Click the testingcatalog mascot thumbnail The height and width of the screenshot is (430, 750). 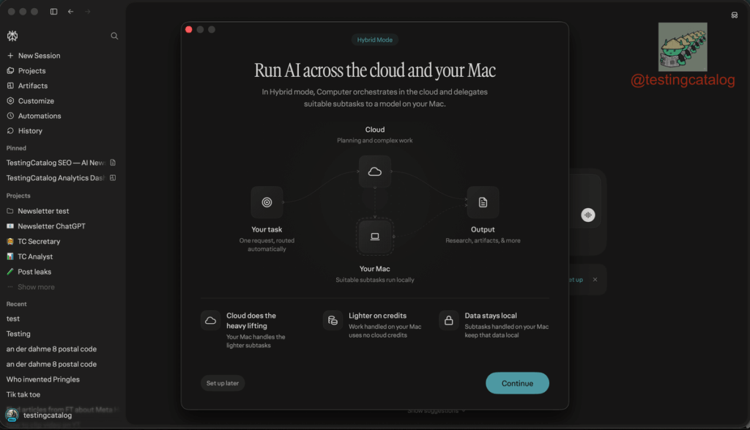pos(683,47)
